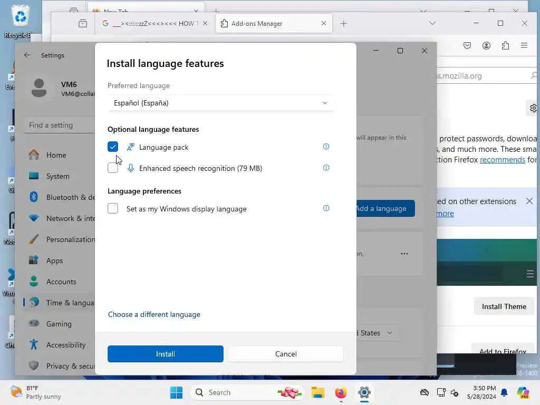Image resolution: width=540 pixels, height=405 pixels.
Task: Open the add-ons gear tools icon
Action: tap(533, 108)
